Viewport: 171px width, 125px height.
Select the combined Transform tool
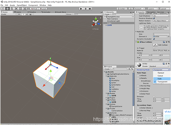(25, 9)
